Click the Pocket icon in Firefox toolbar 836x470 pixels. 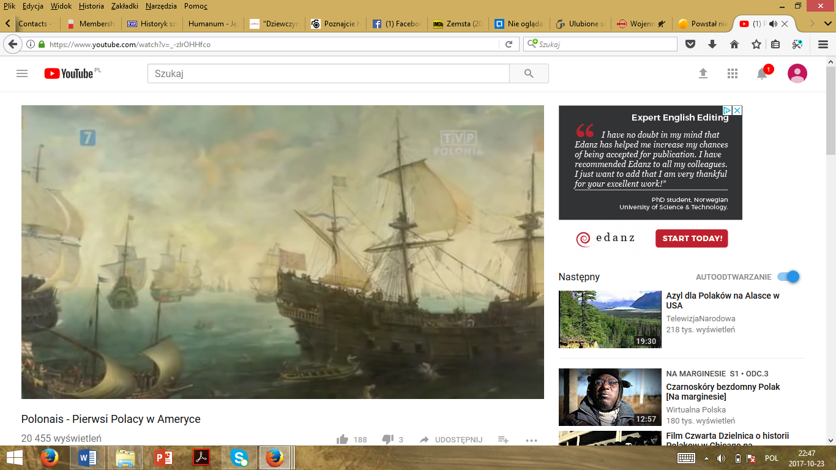pyautogui.click(x=690, y=44)
